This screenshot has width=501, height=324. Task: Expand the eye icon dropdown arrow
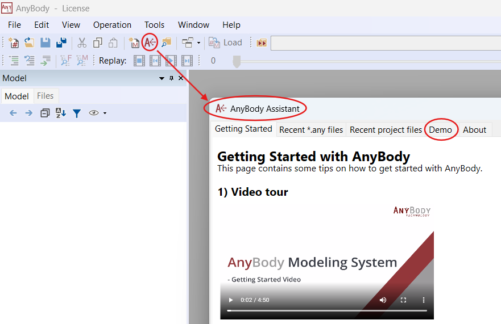point(105,113)
